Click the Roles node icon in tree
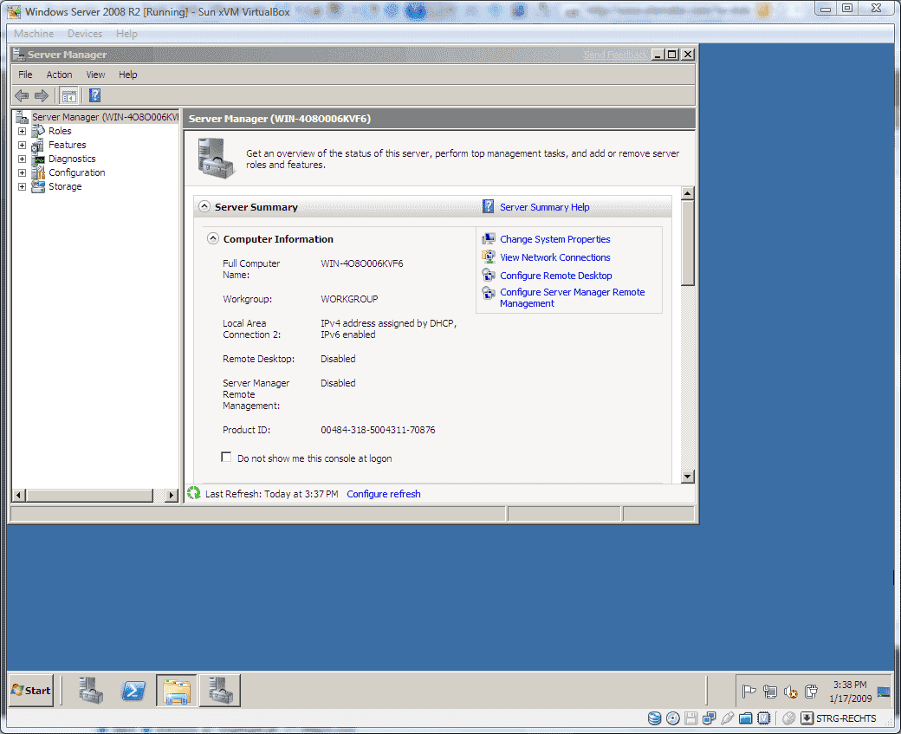This screenshot has height=734, width=901. [38, 131]
